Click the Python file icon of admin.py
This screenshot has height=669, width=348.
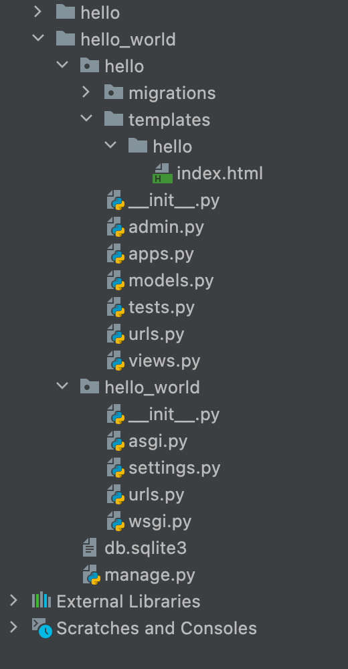point(115,227)
